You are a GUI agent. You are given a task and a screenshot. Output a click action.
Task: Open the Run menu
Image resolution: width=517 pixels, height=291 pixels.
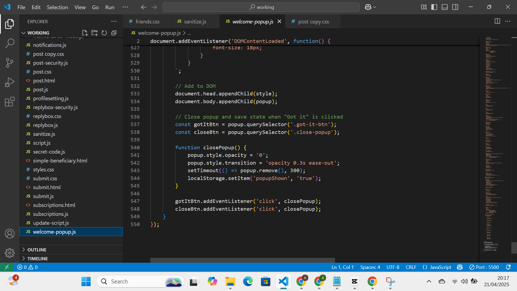pos(110,7)
